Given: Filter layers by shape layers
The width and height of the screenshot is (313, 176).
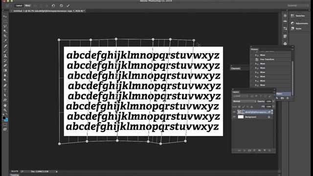Looking at the screenshot, I should (x=265, y=96).
